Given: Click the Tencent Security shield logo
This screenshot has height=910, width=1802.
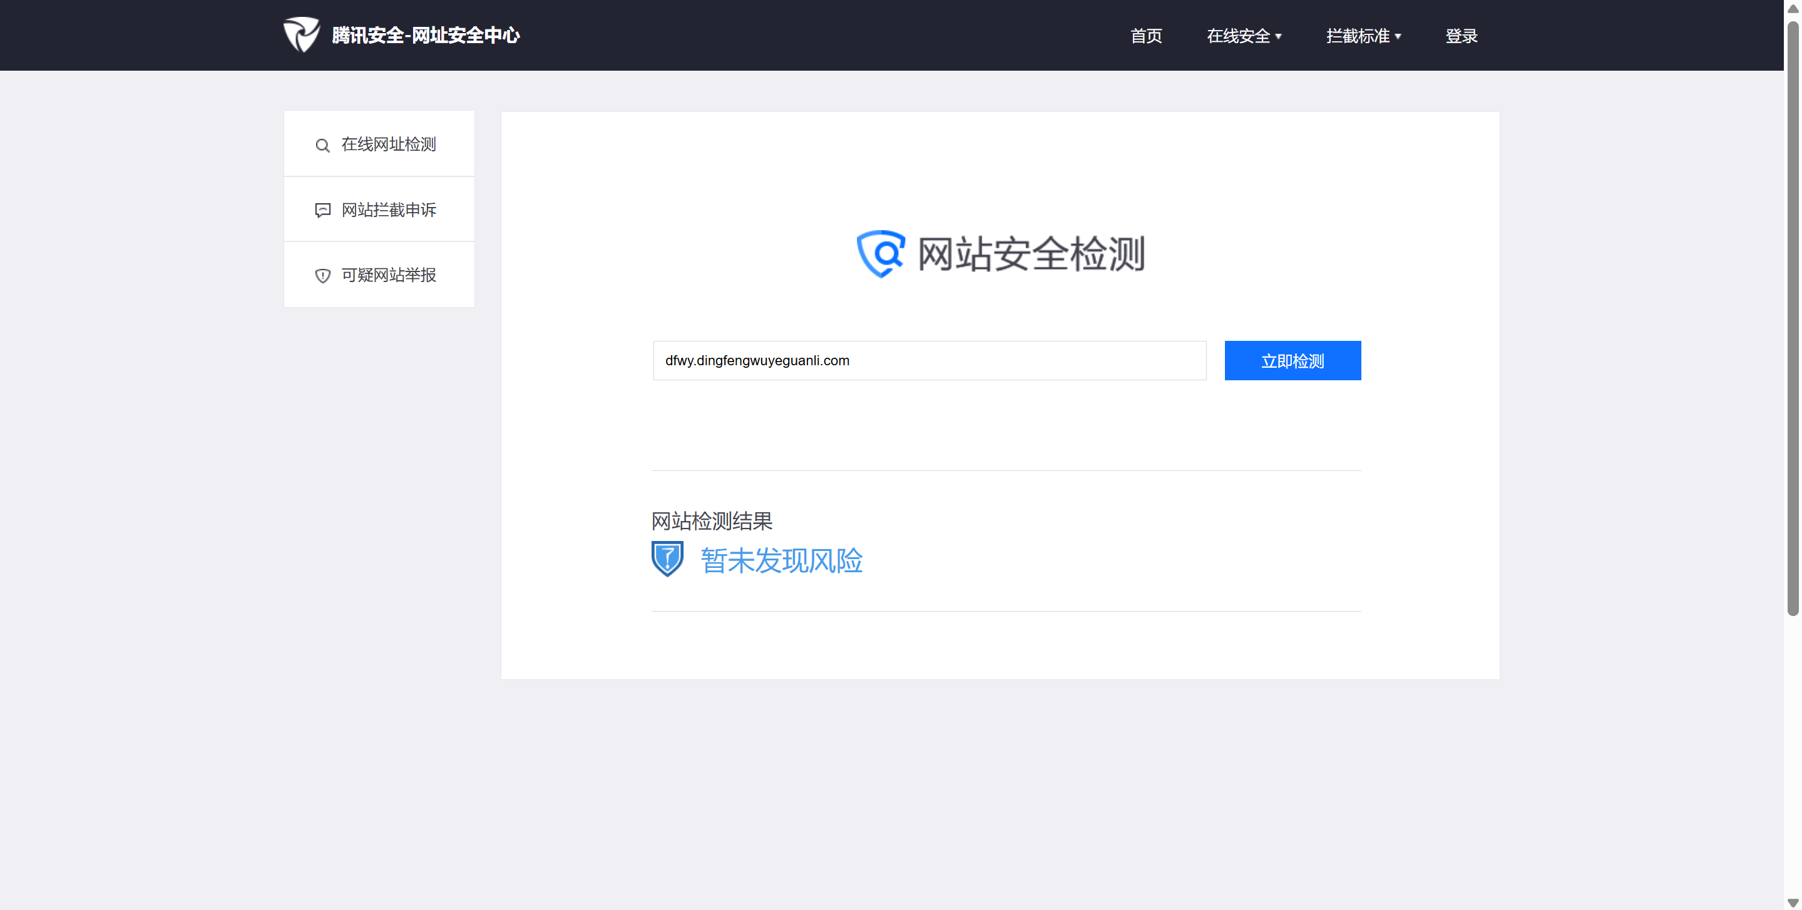Looking at the screenshot, I should click(302, 35).
